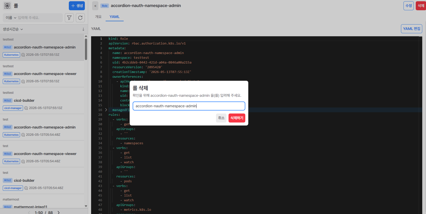426x214 pixels.
Task: Click the 'kind: Role' YAML line
Action: (118, 39)
